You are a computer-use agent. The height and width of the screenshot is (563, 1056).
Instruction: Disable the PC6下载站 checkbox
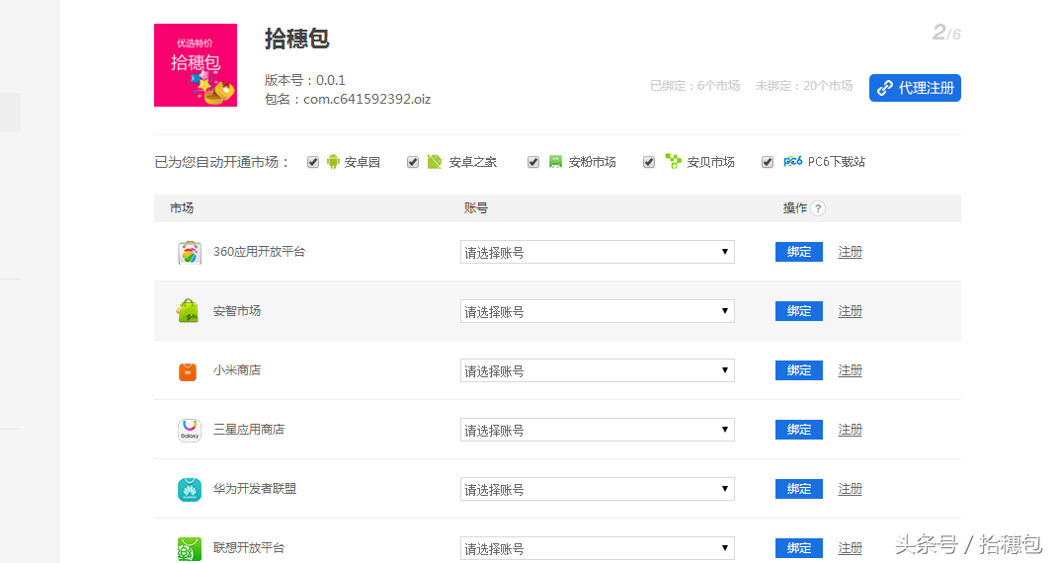click(x=768, y=162)
